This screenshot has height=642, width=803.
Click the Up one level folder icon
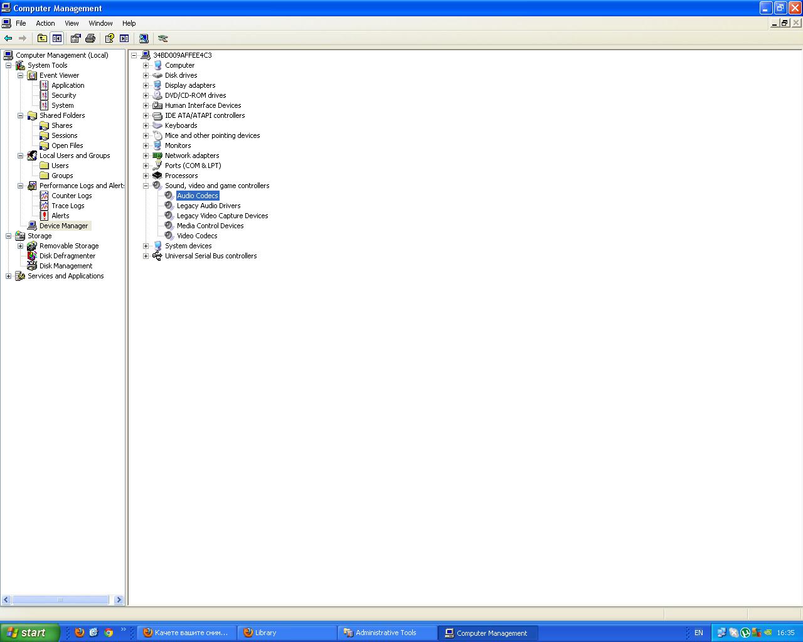[x=42, y=38]
